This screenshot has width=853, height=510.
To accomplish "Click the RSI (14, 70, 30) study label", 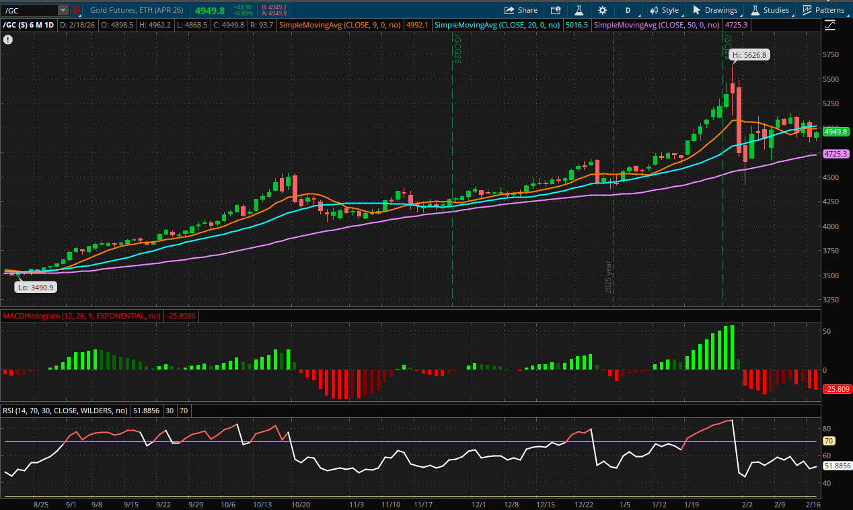I will click(x=64, y=410).
